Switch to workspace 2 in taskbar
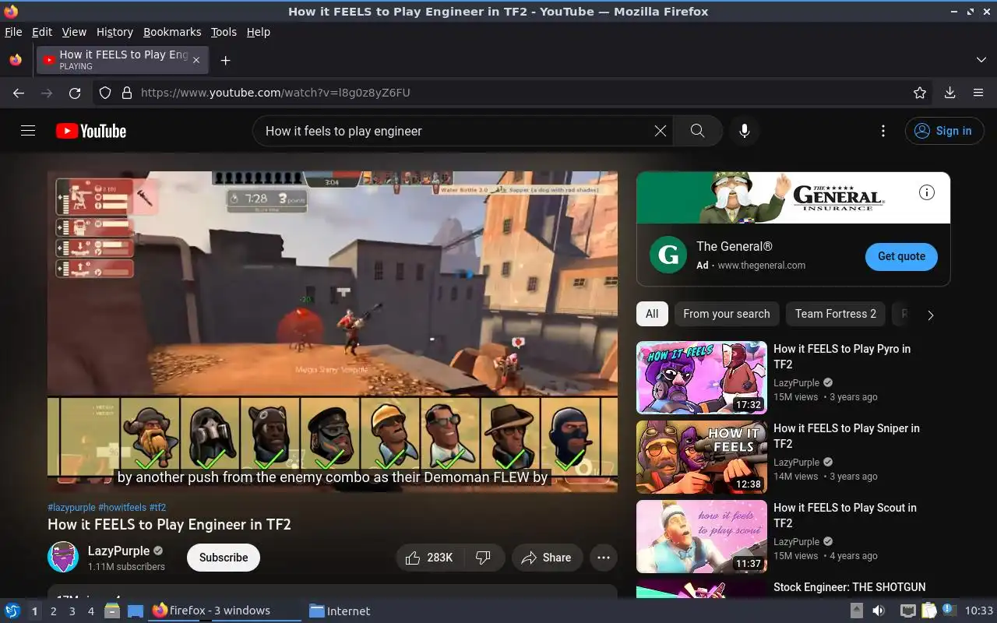Viewport: 997px width, 623px height. 53,611
